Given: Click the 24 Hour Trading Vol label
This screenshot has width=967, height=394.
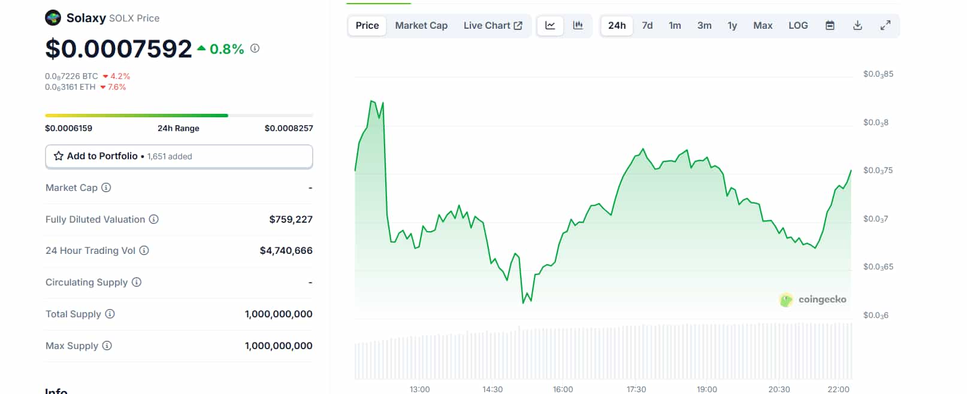Looking at the screenshot, I should [90, 250].
